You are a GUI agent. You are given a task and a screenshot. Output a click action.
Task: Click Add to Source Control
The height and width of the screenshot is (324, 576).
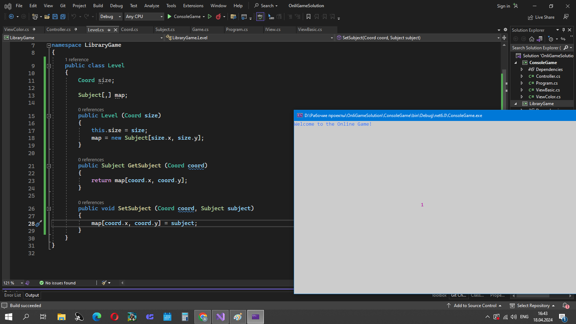point(474,306)
